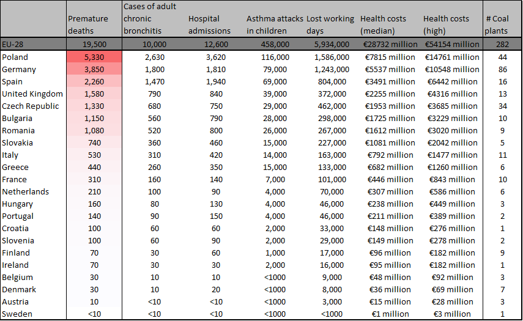
Task: Select the Health costs (high) header
Action: click(x=446, y=24)
